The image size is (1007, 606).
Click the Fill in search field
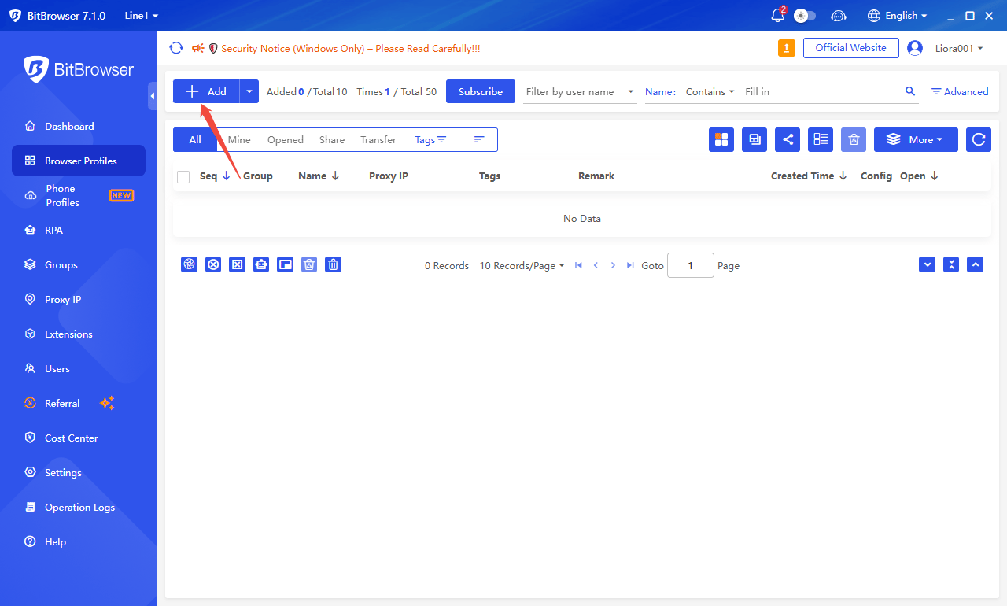tap(821, 91)
